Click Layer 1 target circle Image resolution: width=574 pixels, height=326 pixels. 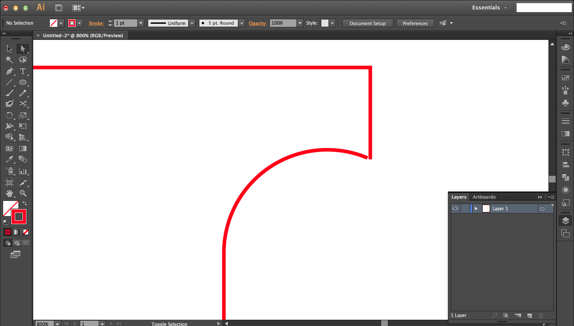(x=542, y=209)
